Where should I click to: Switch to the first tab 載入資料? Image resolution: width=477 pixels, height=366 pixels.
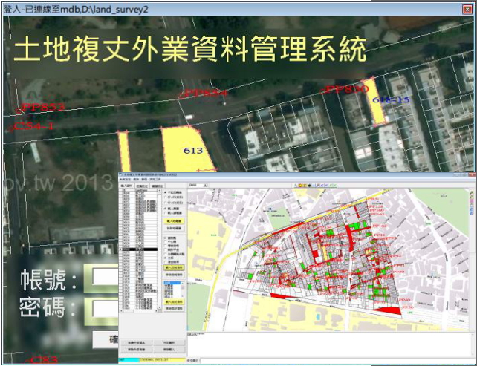coord(128,186)
